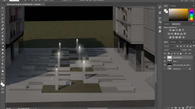Show the Background layer
This screenshot has height=109, width=195.
point(165,69)
